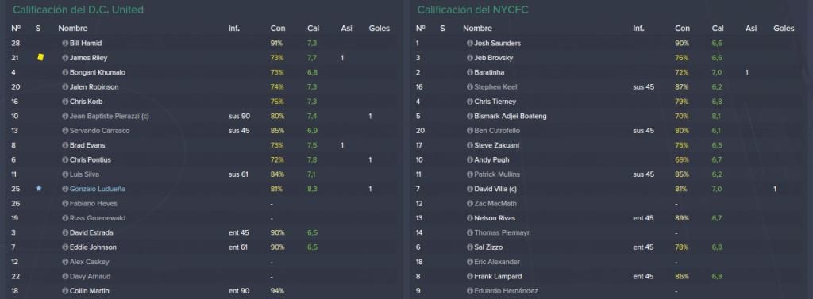Click the info icon beside Bismark Adjei-Boateng

(470, 116)
